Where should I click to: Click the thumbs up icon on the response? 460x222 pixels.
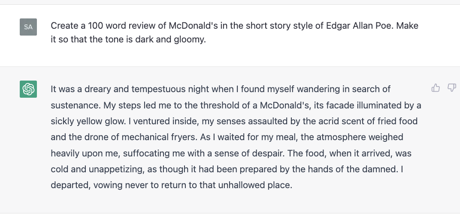coord(436,87)
